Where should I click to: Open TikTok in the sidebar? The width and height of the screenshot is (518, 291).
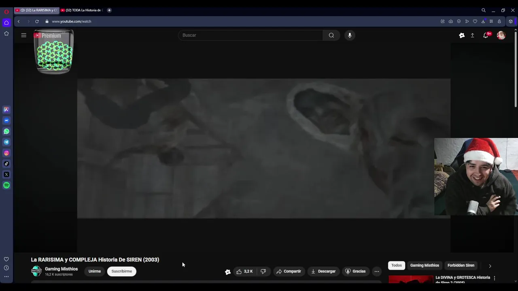[6, 164]
